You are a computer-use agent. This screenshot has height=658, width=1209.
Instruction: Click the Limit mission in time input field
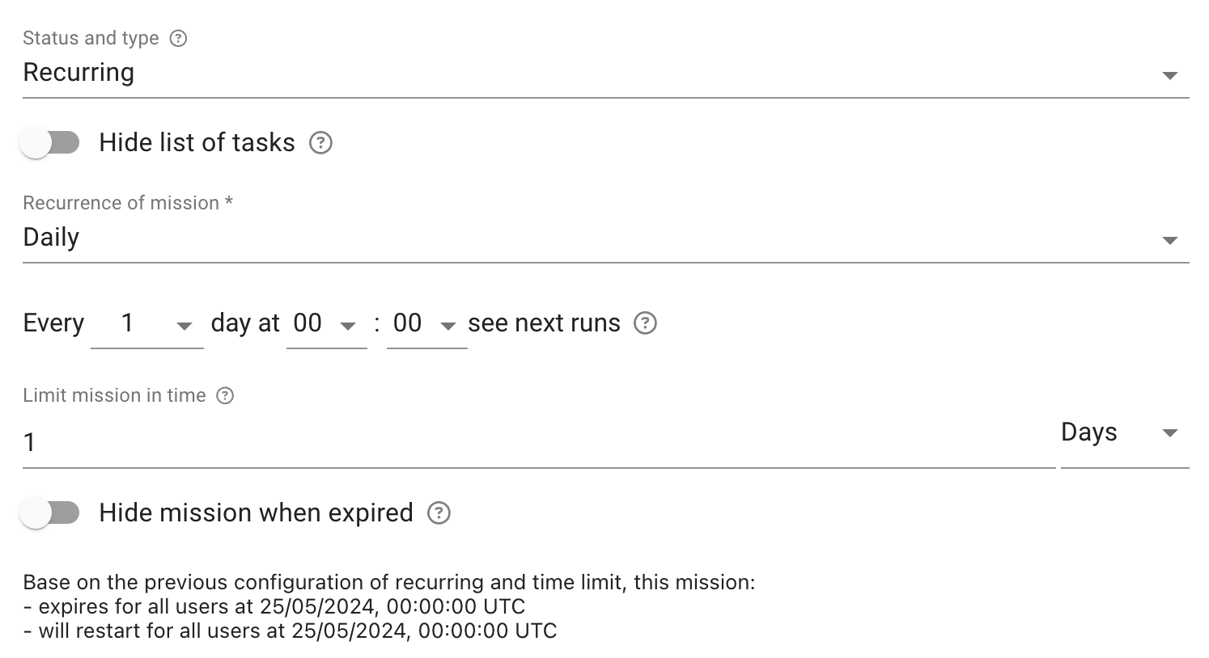[539, 442]
